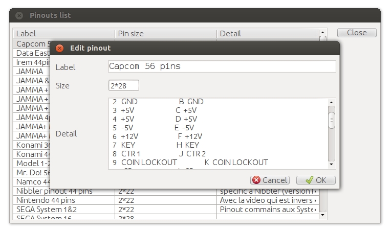Close the Edit pinout dialog with red X
The height and width of the screenshot is (232, 392).
(59, 48)
